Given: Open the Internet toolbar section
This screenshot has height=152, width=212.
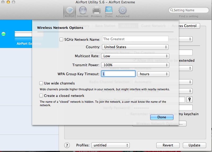Looking at the screenshot, I should (x=83, y=12).
